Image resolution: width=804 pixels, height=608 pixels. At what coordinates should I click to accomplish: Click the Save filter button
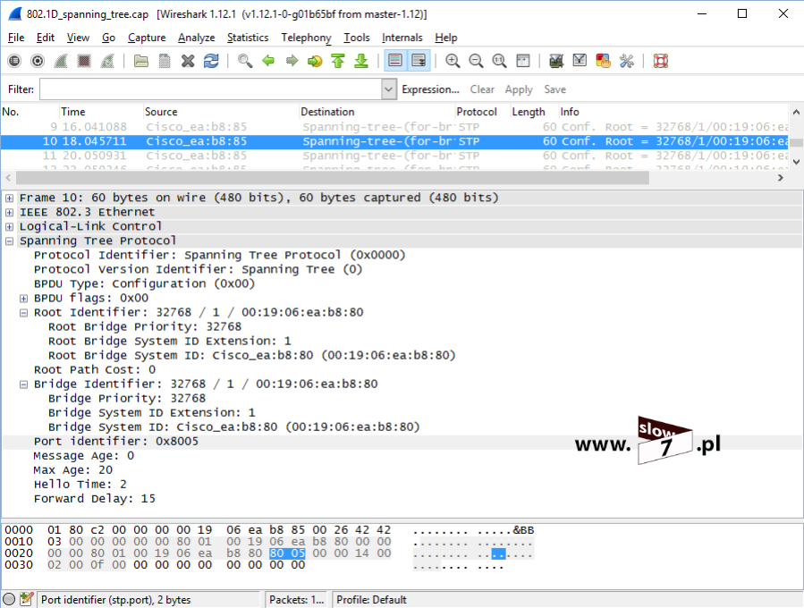pos(554,89)
